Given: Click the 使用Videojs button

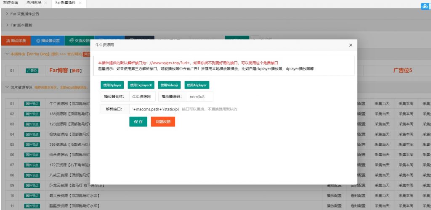Looking at the screenshot, I should coord(169,85).
